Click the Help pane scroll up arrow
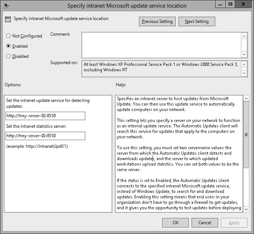The width and height of the screenshot is (254, 234). 246,99
